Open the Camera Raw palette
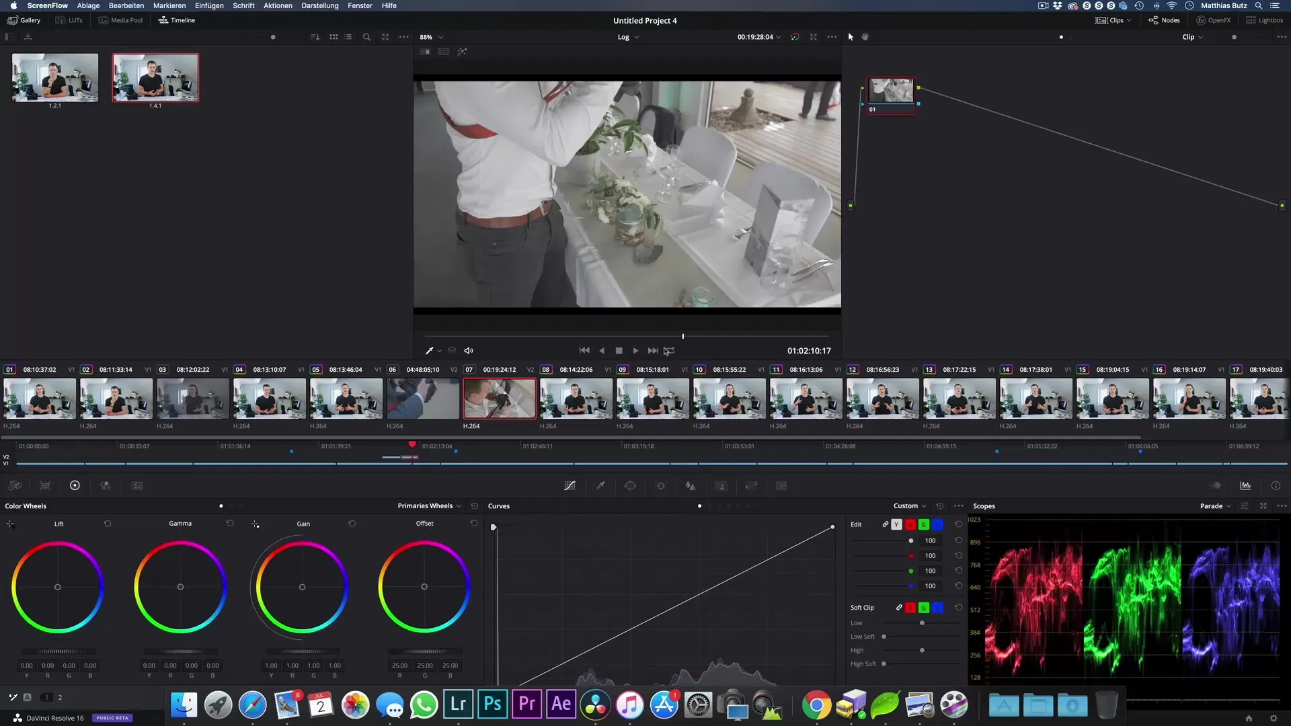 [x=15, y=485]
